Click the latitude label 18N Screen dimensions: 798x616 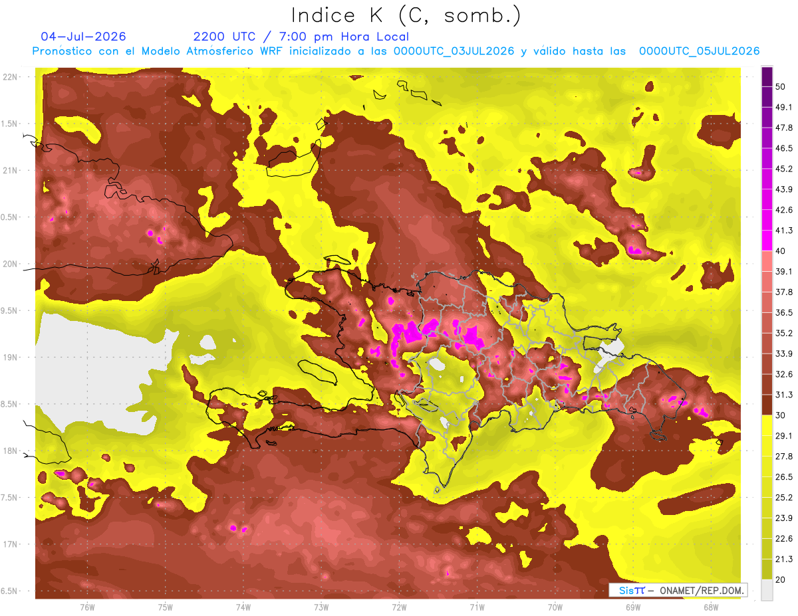(10, 451)
